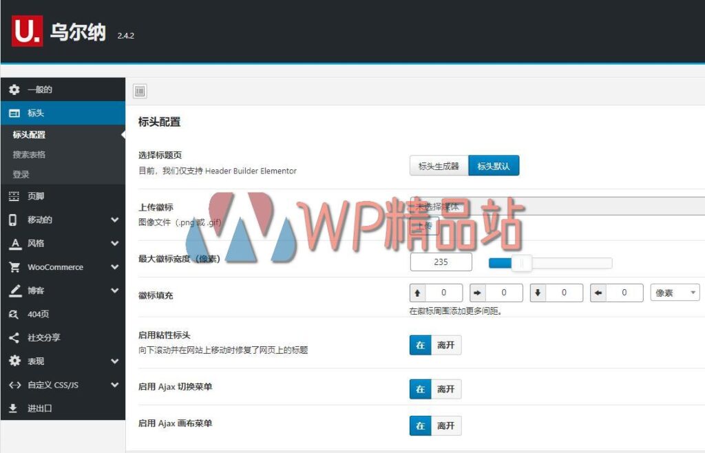Turn on 启用 Ajax 画布菜单
This screenshot has width=705, height=453.
tap(421, 425)
